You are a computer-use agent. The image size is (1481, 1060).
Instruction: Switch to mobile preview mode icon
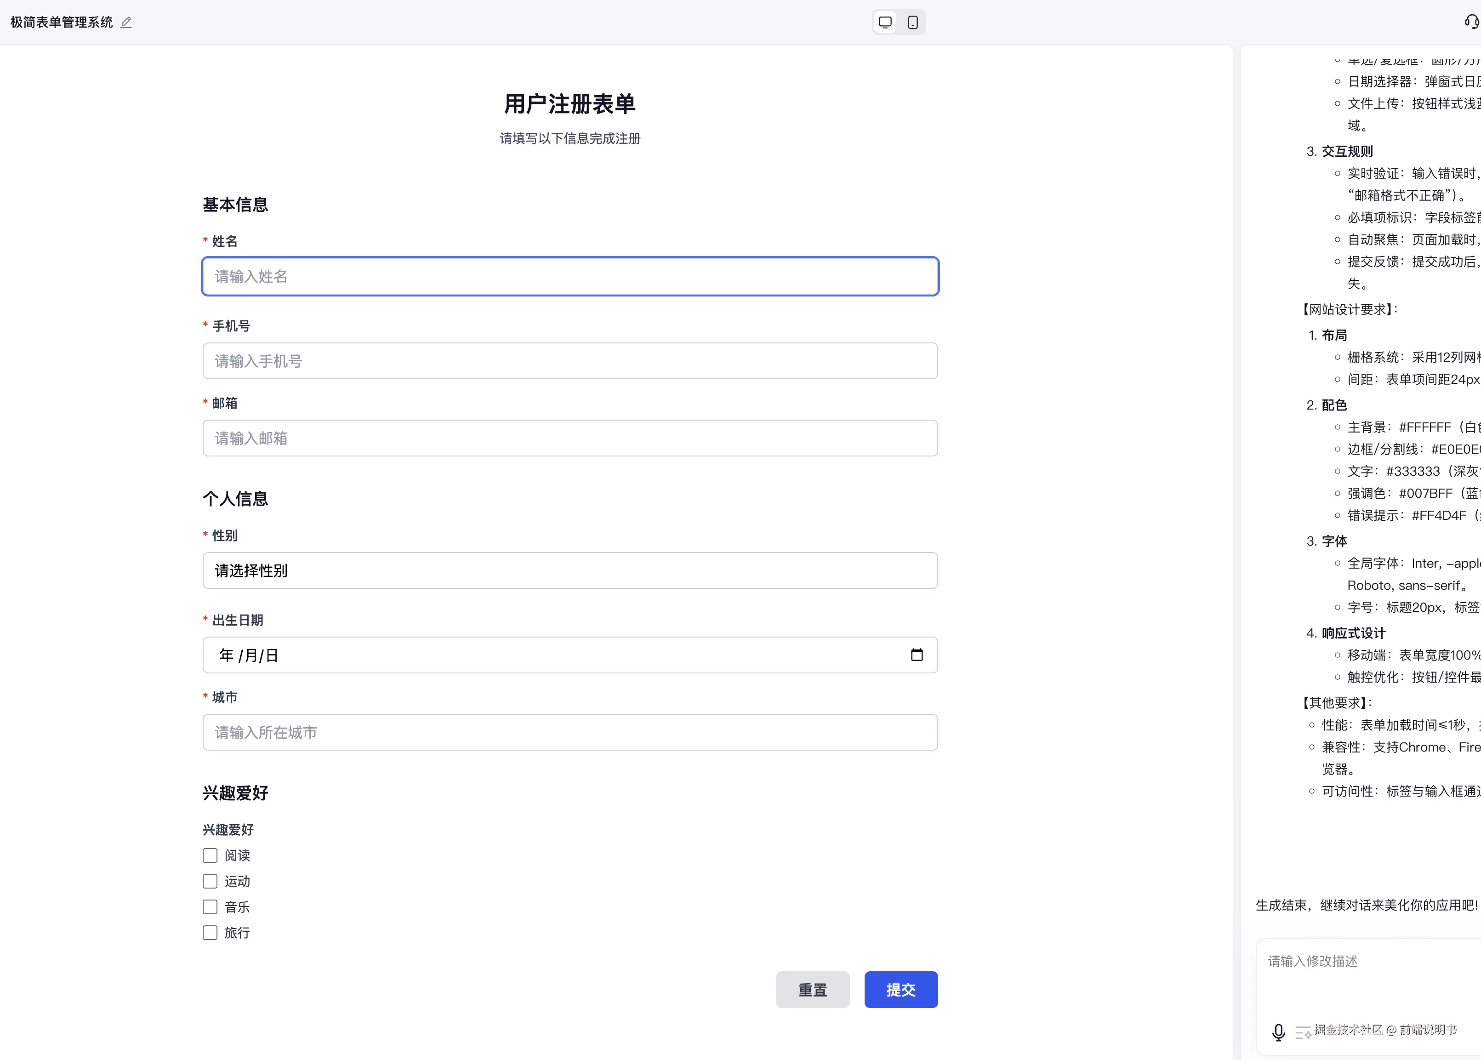coord(912,22)
